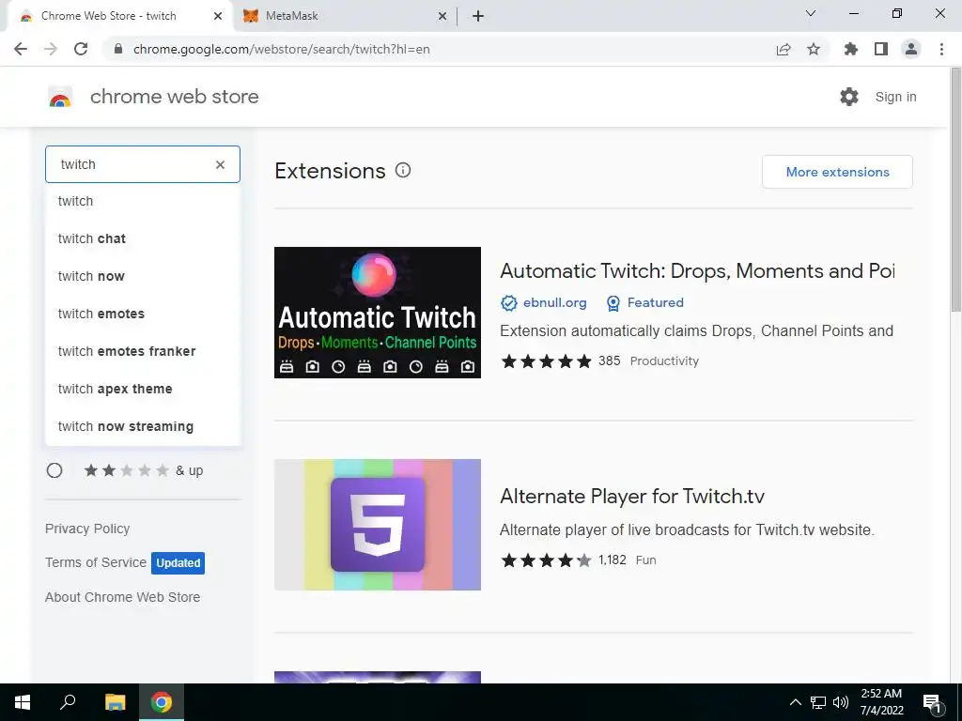Click the Alternate Player star rating
The image size is (962, 721).
coord(546,560)
